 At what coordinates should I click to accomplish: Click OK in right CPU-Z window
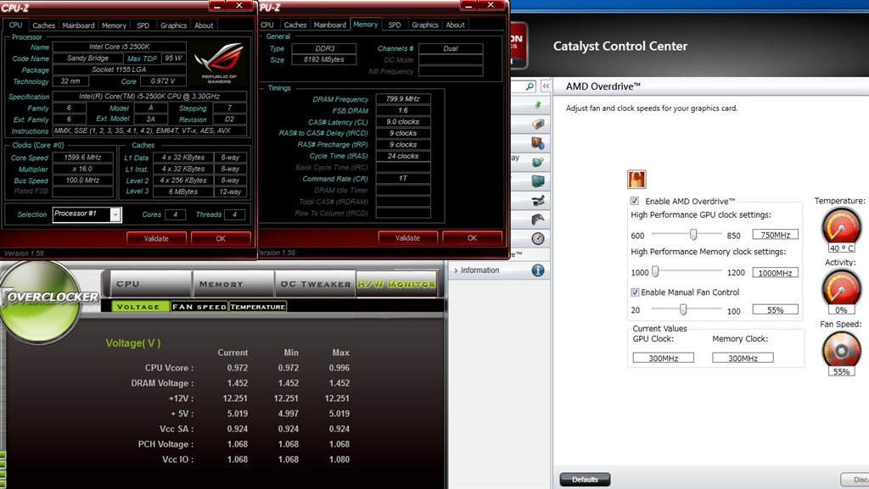tap(472, 238)
